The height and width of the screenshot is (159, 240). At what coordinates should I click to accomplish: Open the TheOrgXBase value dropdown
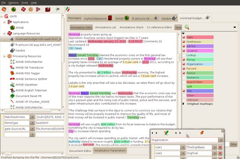pos(215,147)
